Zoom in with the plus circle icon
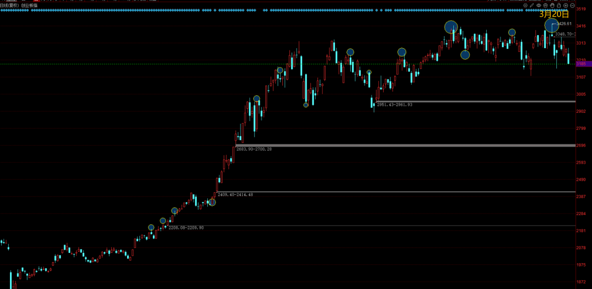The height and width of the screenshot is (289, 592). tap(566, 5)
